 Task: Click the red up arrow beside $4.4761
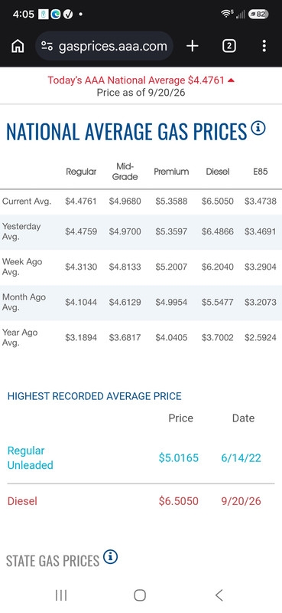pyautogui.click(x=231, y=80)
